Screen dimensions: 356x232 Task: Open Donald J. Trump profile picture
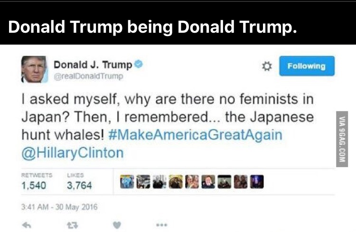pyautogui.click(x=34, y=69)
